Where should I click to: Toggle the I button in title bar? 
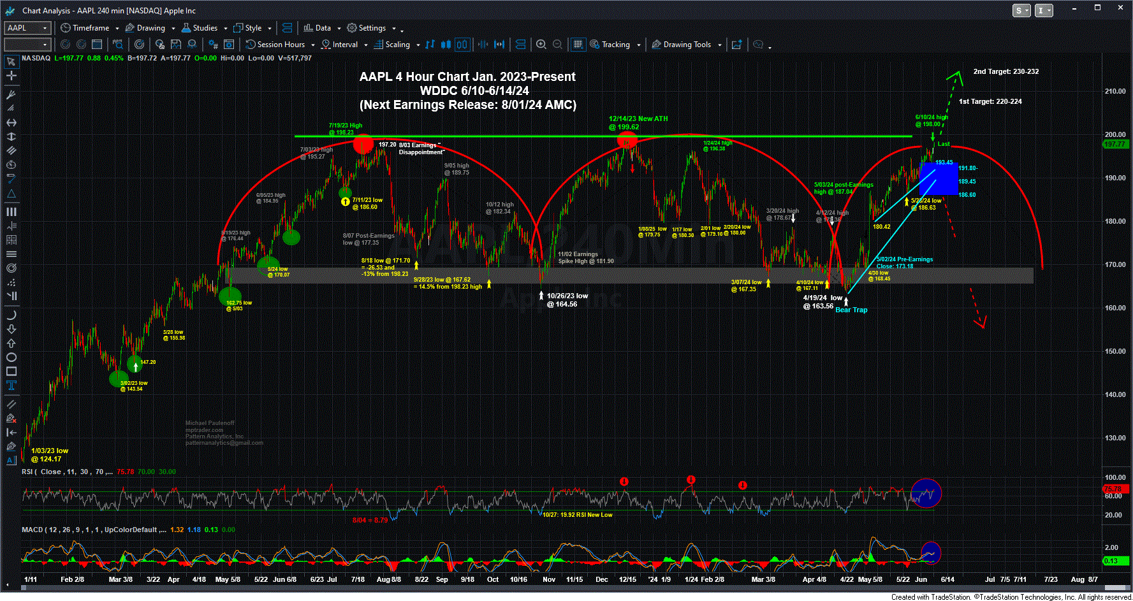click(x=1044, y=10)
